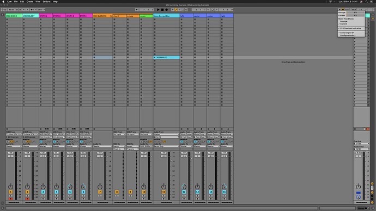The height and width of the screenshot is (211, 376).
Task: Arm the transport Record button
Action: pos(166,10)
